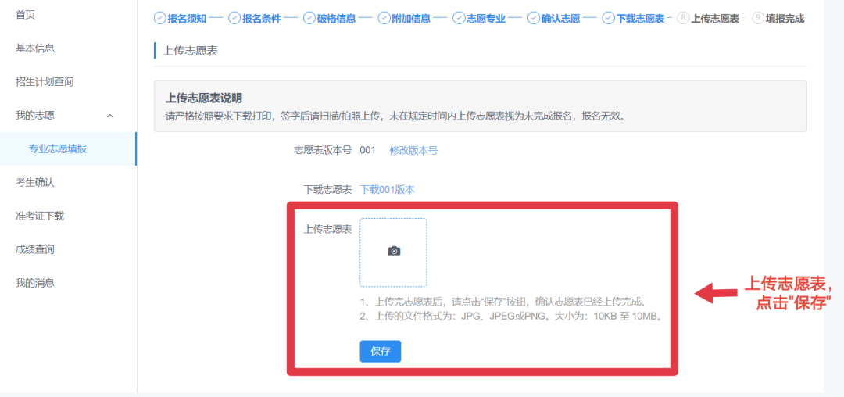Click the 下载志愿表 field label
This screenshot has width=844, height=397.
click(x=327, y=189)
